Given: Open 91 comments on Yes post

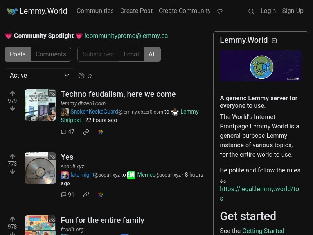Looking at the screenshot, I should [68, 195].
